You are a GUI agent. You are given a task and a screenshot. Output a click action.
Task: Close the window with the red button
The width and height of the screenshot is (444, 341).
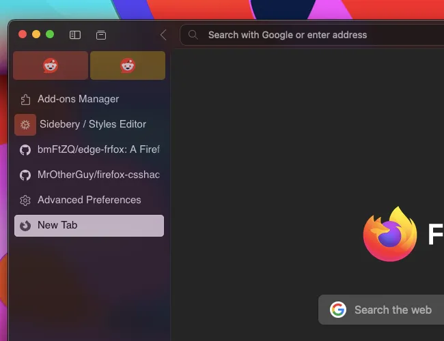click(x=23, y=35)
